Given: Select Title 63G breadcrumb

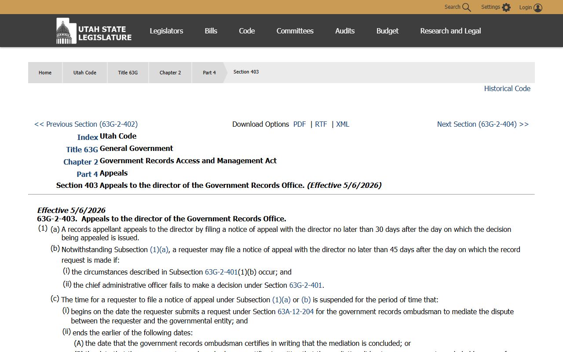Looking at the screenshot, I should (x=128, y=73).
